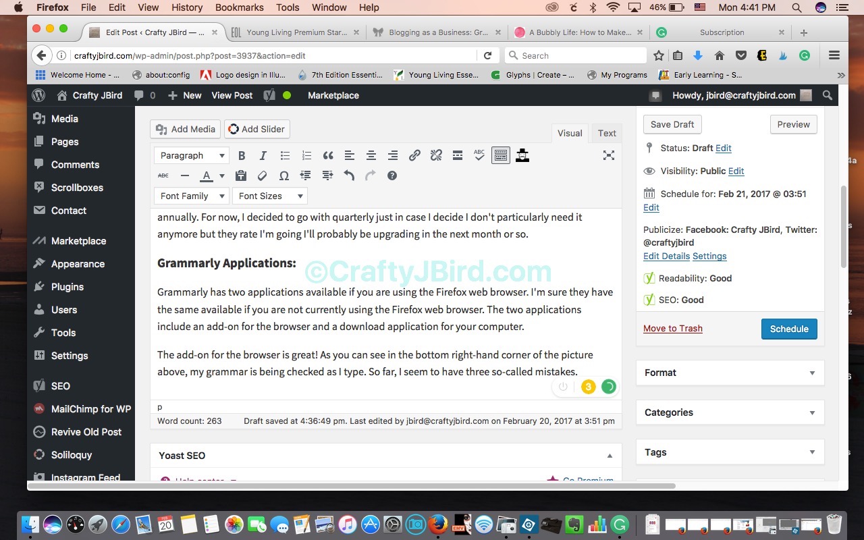Image resolution: width=864 pixels, height=540 pixels.
Task: Click the blue Schedule button
Action: pyautogui.click(x=788, y=329)
